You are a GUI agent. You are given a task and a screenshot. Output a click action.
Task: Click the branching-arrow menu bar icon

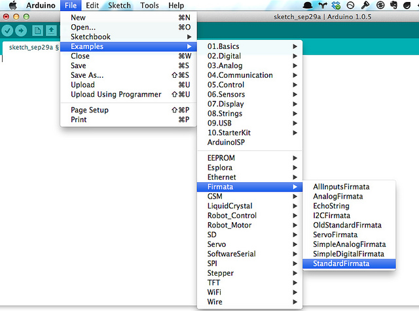323,5
